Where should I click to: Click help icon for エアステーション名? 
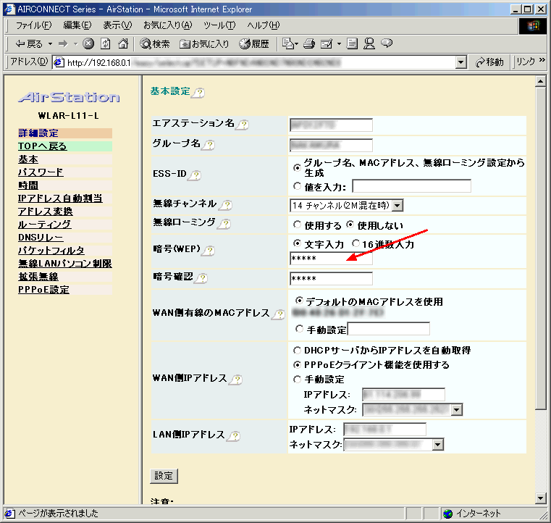click(x=243, y=125)
